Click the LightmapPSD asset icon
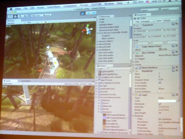This screenshot has width=185, height=139. coord(100,72)
